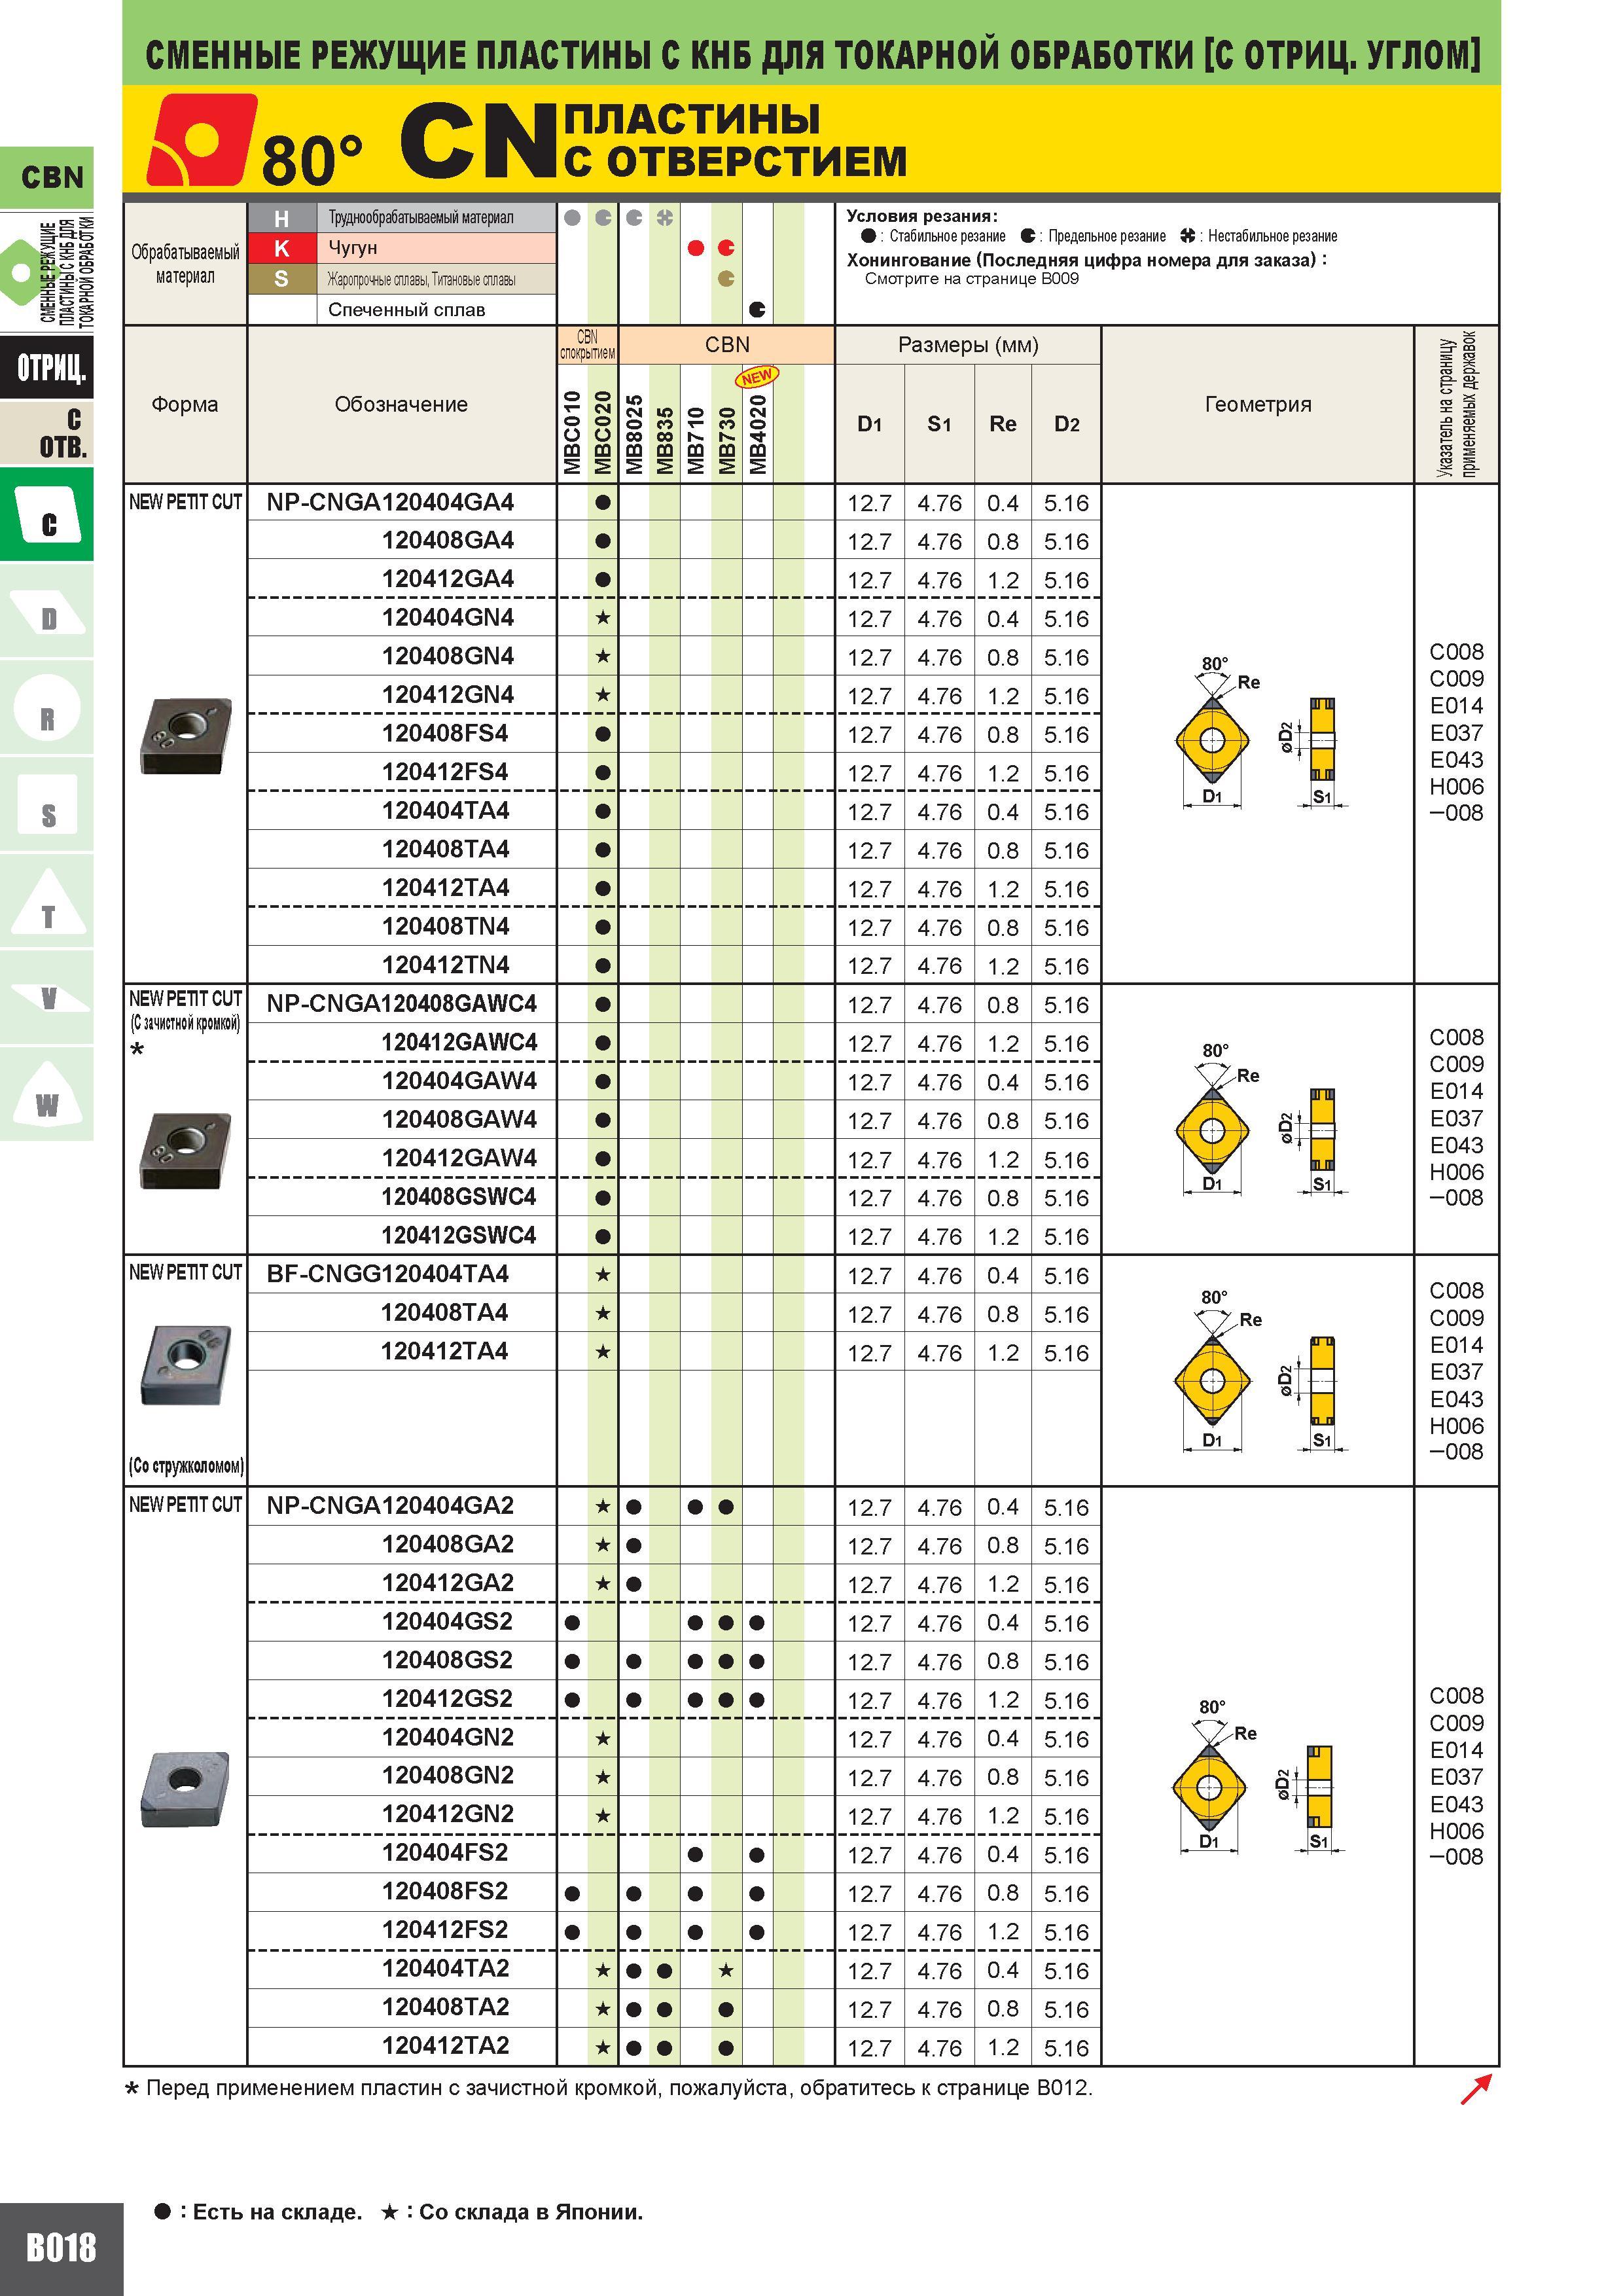Image resolution: width=1623 pixels, height=2296 pixels.
Task: Click the MB4020 stock dot in 120404FS2 row
Action: (x=757, y=1855)
